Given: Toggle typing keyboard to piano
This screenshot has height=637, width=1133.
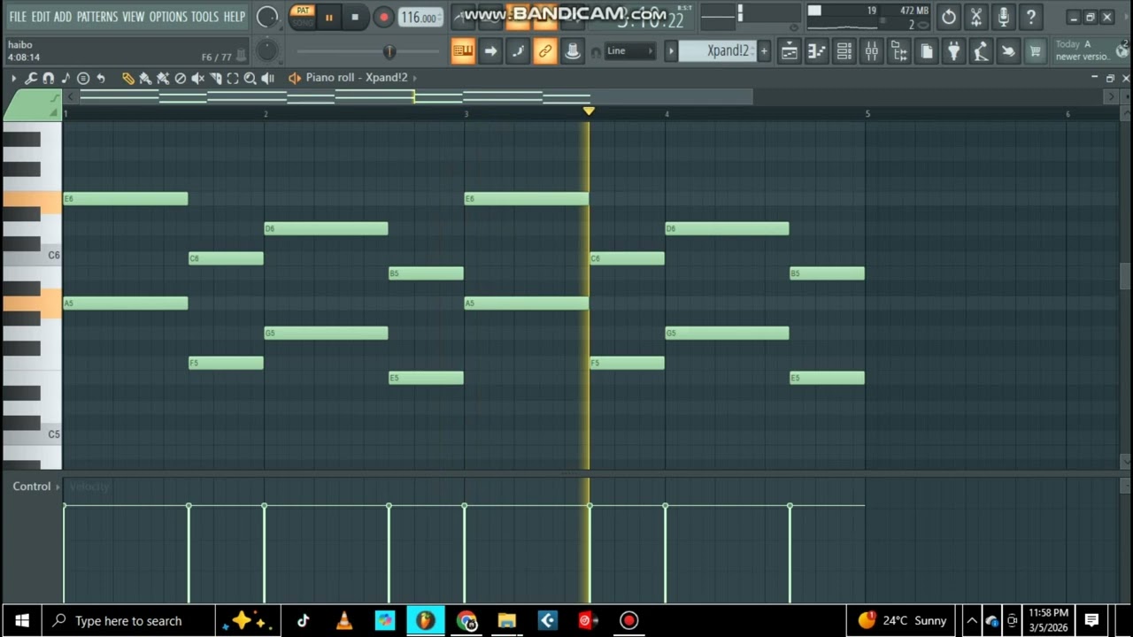Looking at the screenshot, I should (463, 51).
